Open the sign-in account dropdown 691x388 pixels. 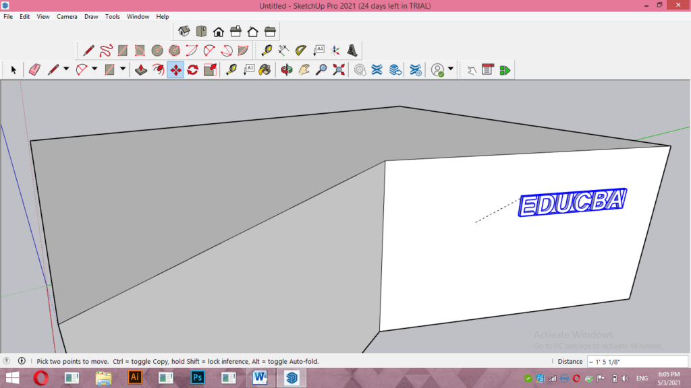[x=451, y=69]
